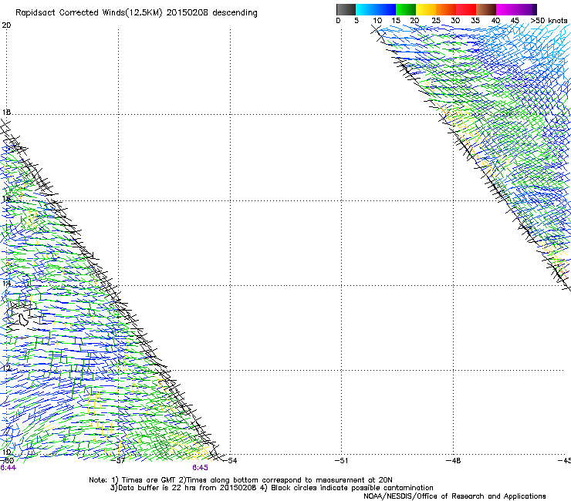Click the latitude label '20' on the left axis
The height and width of the screenshot is (501, 571).
tap(6, 25)
